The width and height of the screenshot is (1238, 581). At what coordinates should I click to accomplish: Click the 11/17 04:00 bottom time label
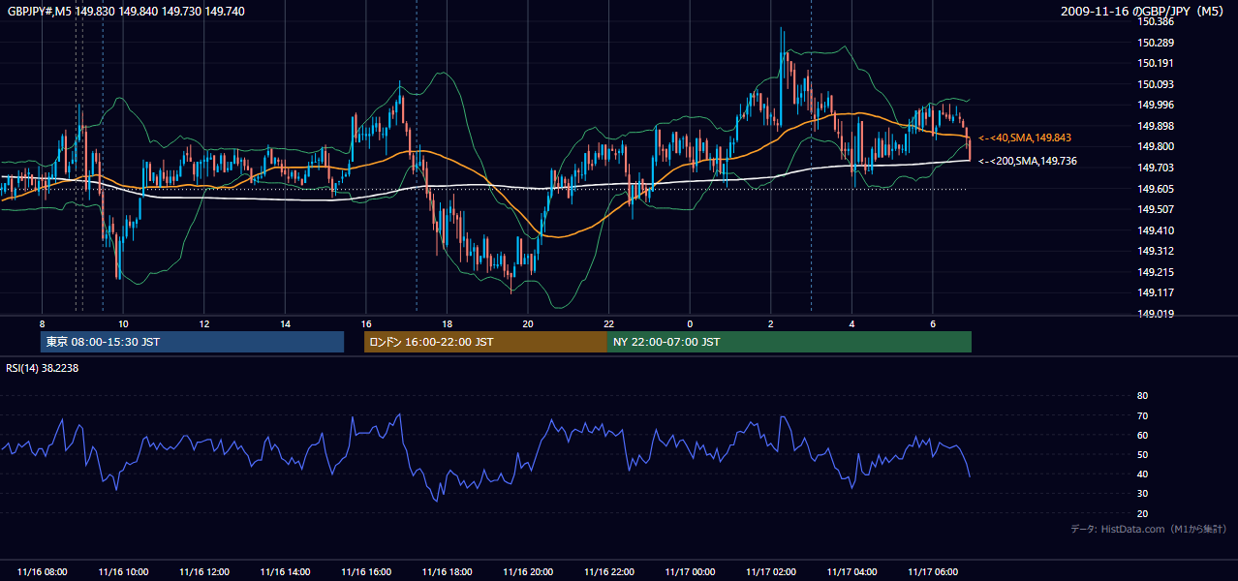pos(851,572)
